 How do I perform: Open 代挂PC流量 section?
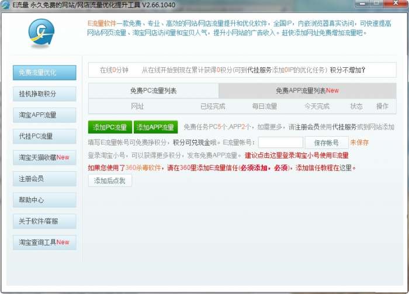[x=44, y=136]
